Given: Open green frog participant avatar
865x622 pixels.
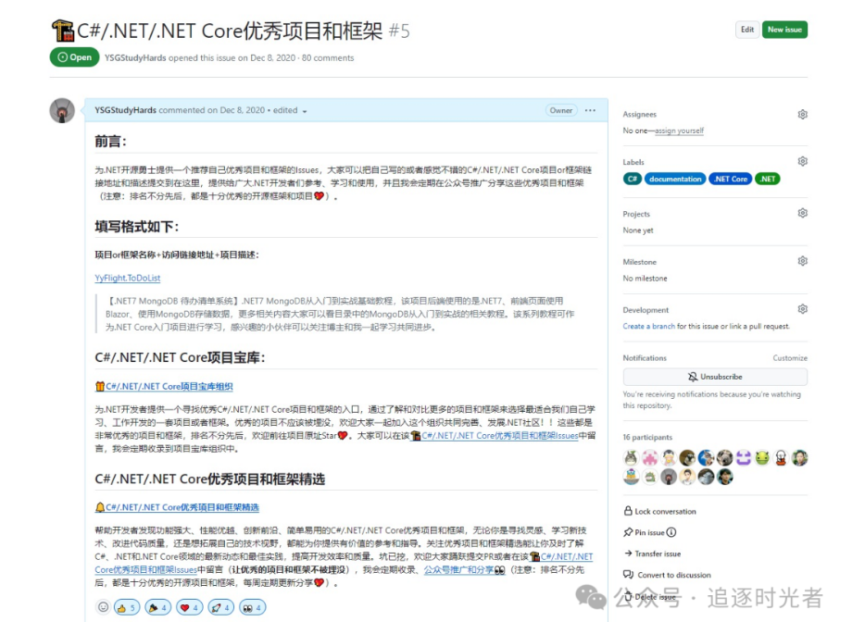Looking at the screenshot, I should (x=762, y=457).
